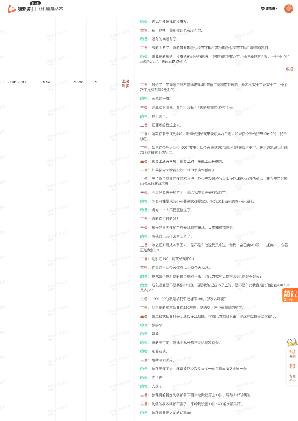Click the 版 badge above the 蝉妈妈 logo
Viewport: 298px width, 421px height.
point(35,3)
